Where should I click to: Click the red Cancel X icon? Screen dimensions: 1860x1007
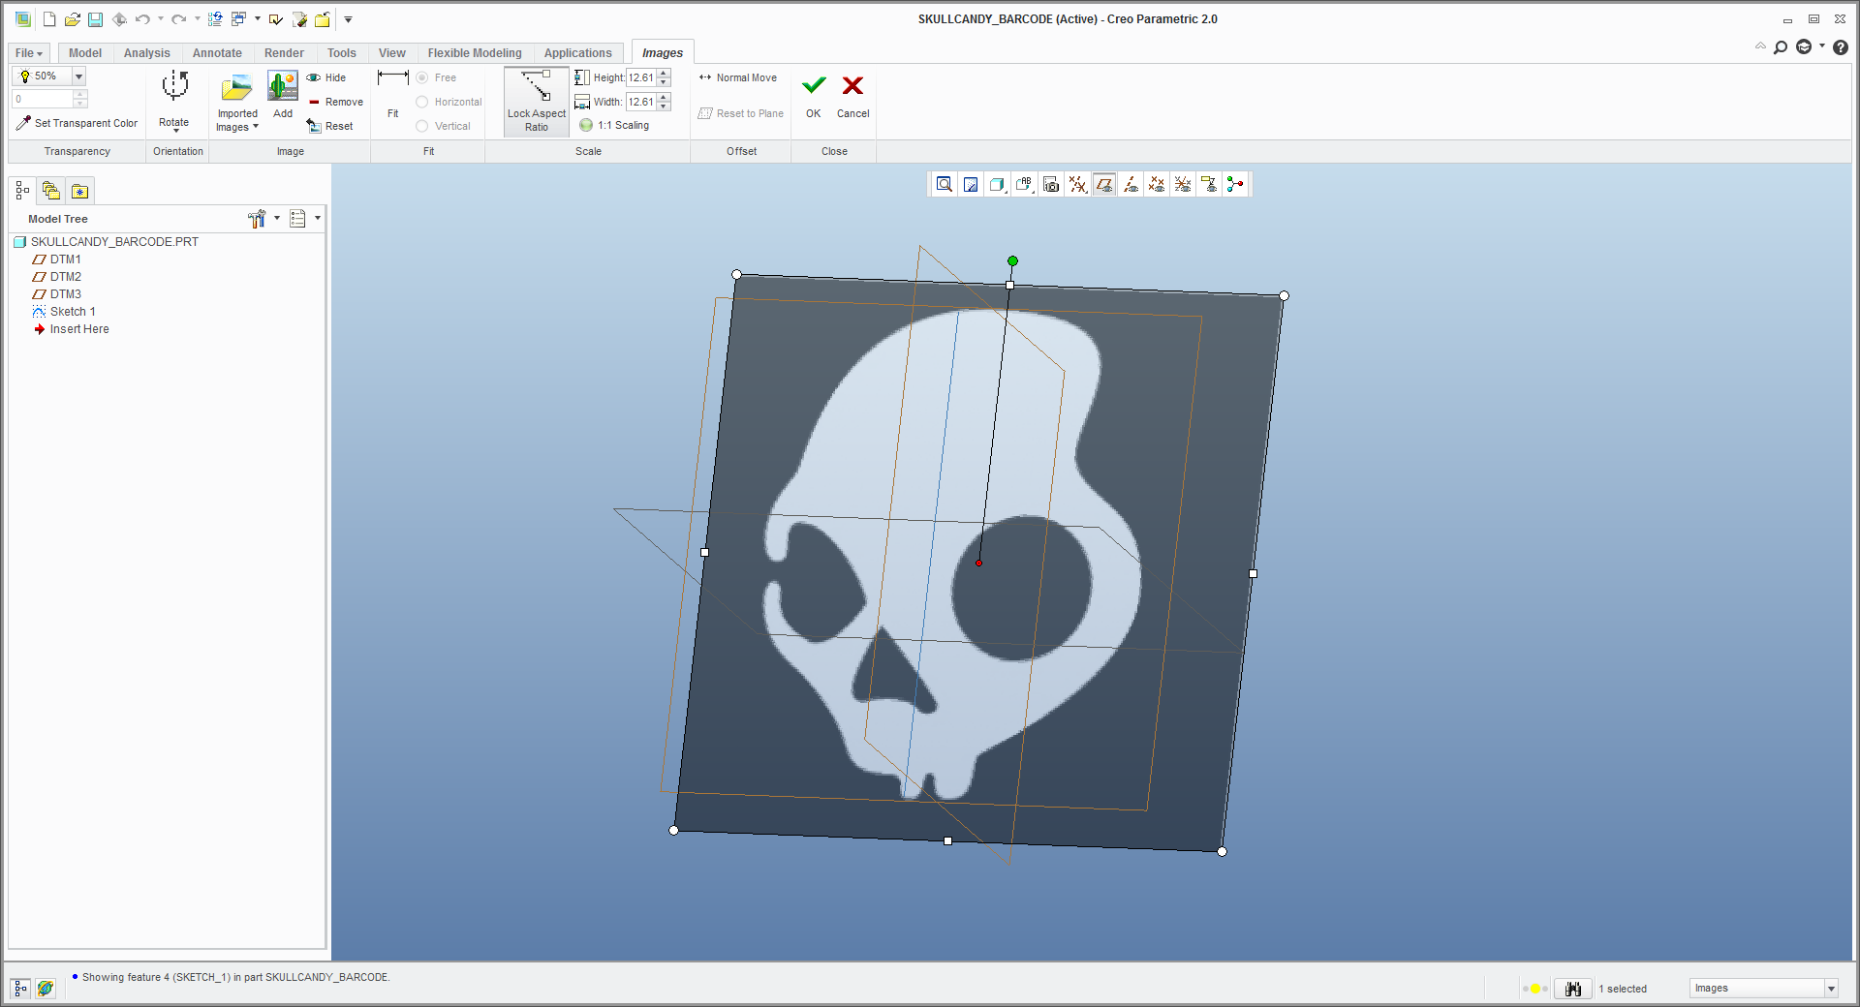coord(852,86)
